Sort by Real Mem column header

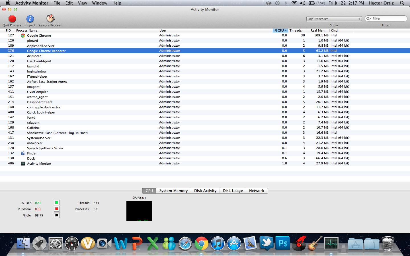[318, 30]
